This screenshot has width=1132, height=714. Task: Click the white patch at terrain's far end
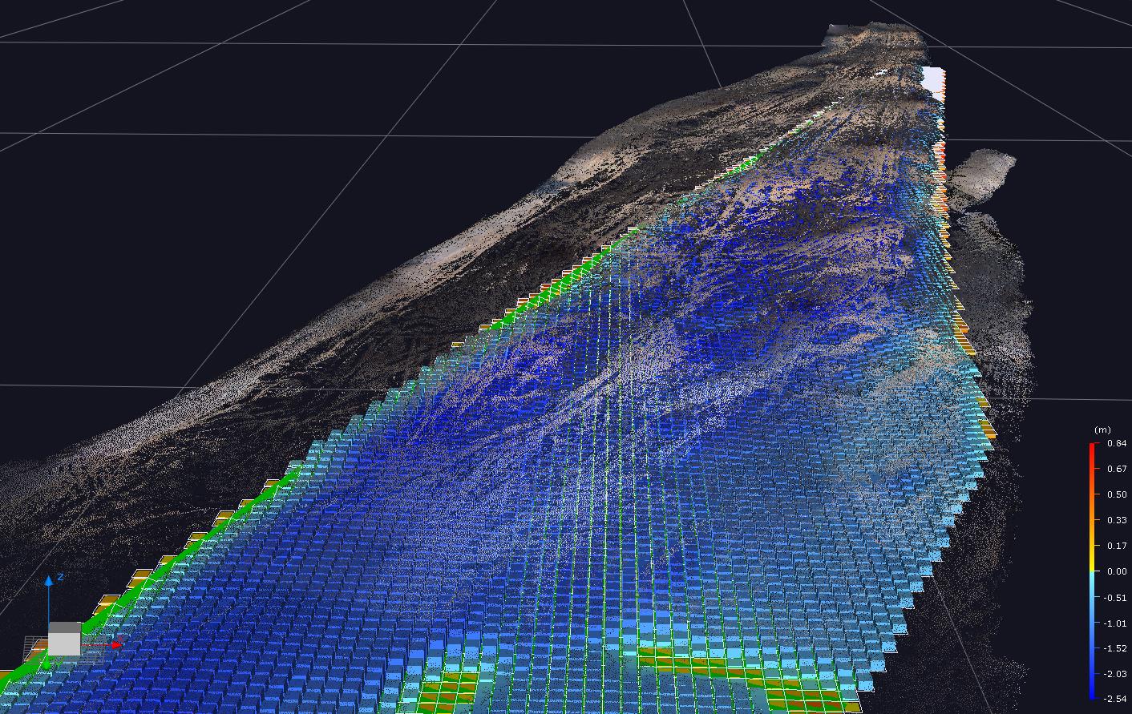(x=932, y=79)
